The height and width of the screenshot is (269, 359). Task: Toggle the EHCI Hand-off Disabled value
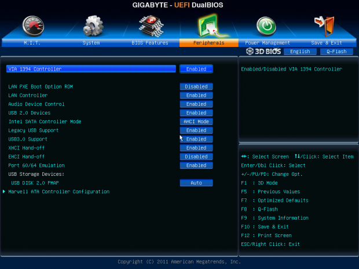196,157
